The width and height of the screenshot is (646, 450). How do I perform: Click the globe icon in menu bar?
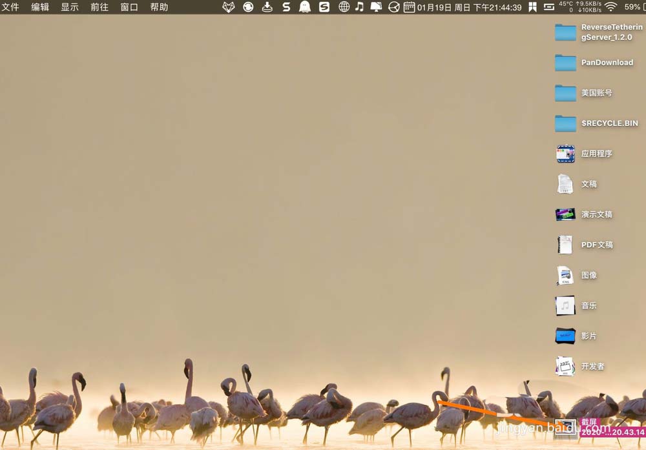pyautogui.click(x=344, y=7)
